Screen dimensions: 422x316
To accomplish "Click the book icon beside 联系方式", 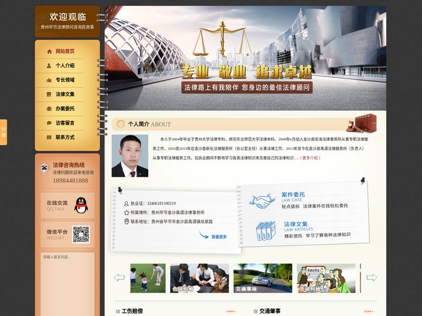I will click(x=49, y=138).
